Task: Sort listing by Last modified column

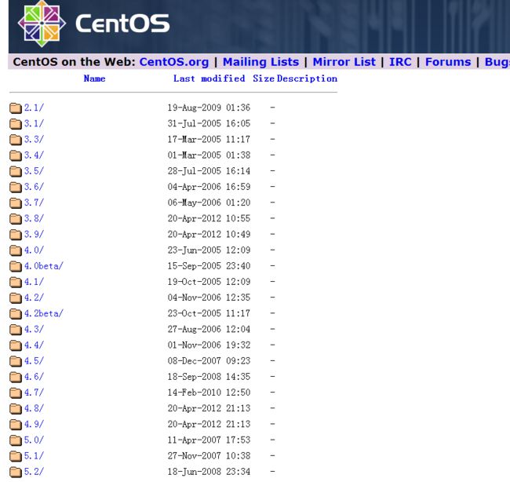Action: point(209,79)
